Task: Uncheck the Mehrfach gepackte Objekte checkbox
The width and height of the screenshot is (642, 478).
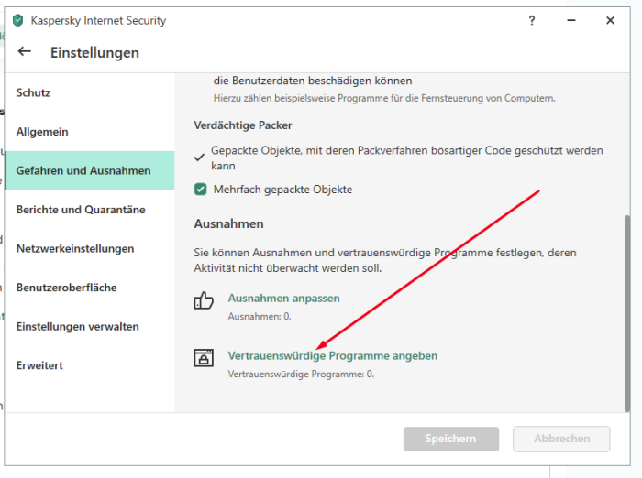Action: click(200, 190)
